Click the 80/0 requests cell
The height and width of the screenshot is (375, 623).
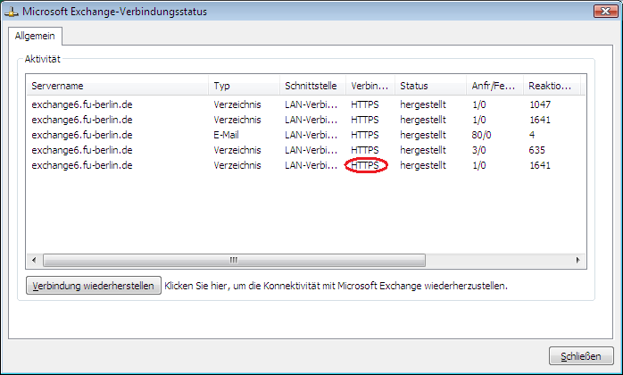point(482,135)
